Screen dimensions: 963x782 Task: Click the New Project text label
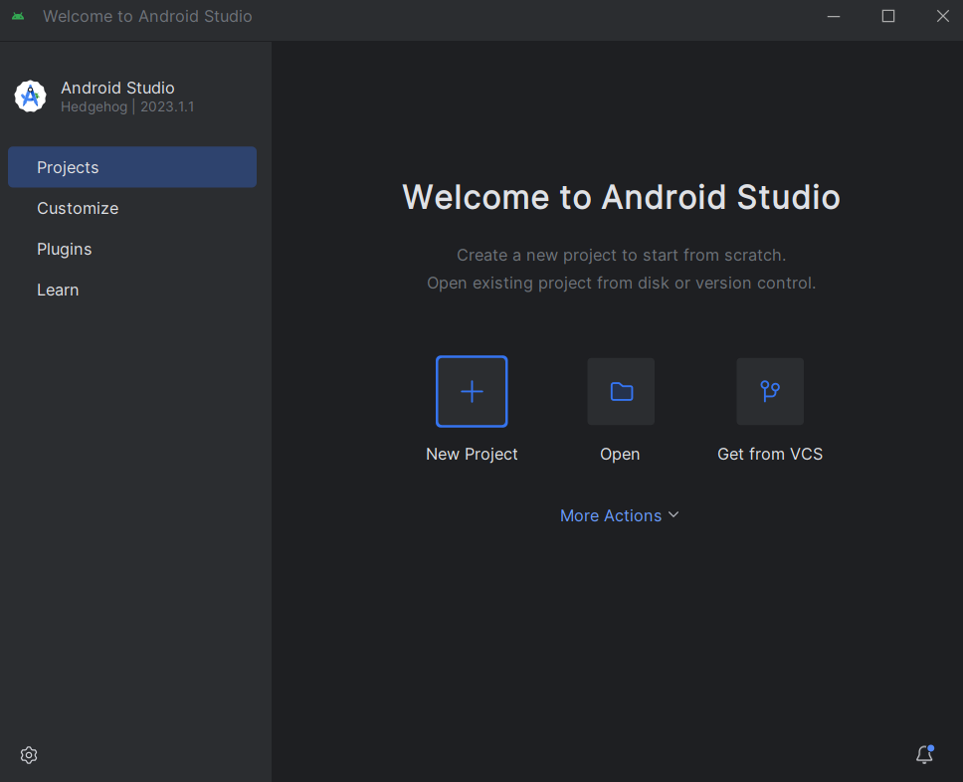(472, 454)
